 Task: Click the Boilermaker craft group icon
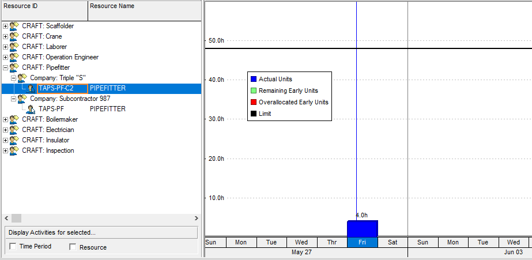(x=14, y=119)
